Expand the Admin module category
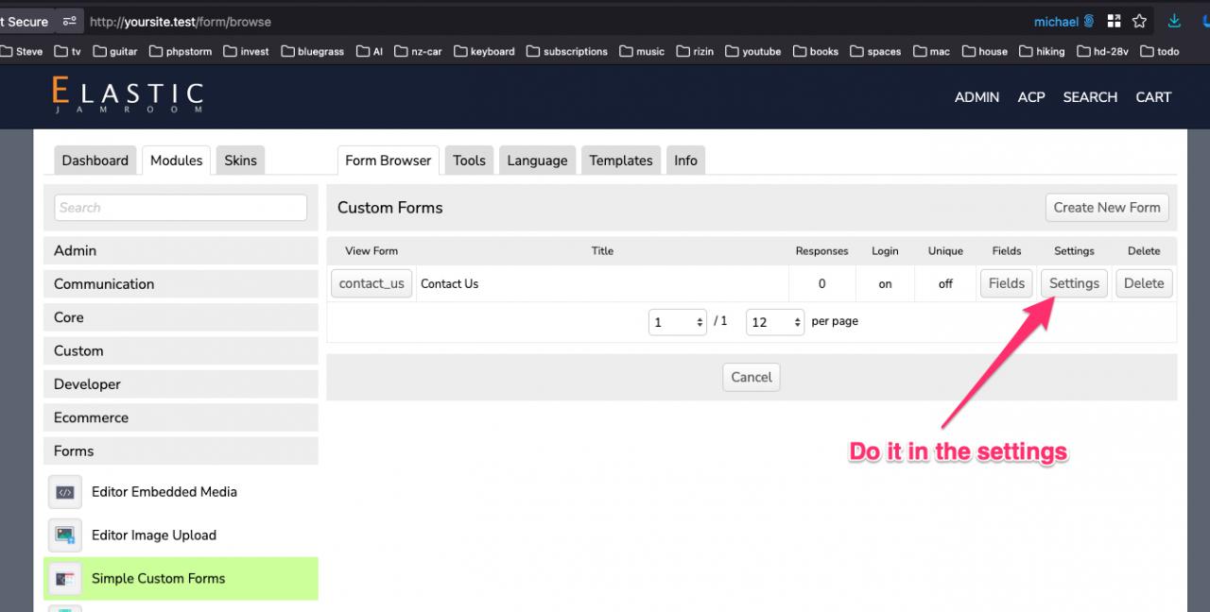Image resolution: width=1210 pixels, height=612 pixels. coord(181,250)
